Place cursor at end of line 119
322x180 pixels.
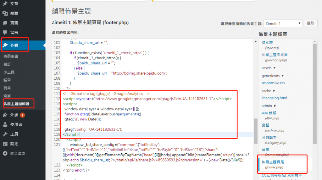(x=79, y=135)
